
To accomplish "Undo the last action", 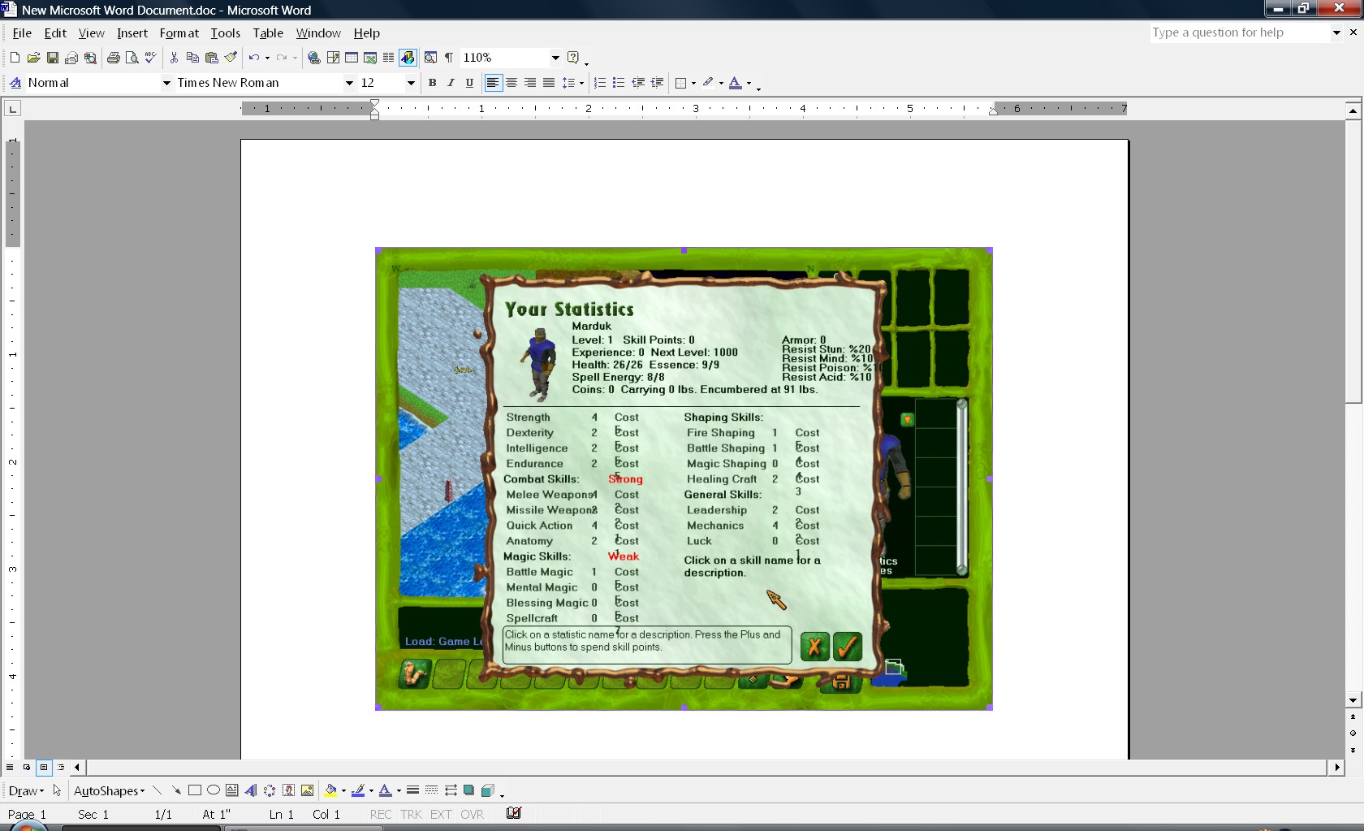I will [x=254, y=58].
